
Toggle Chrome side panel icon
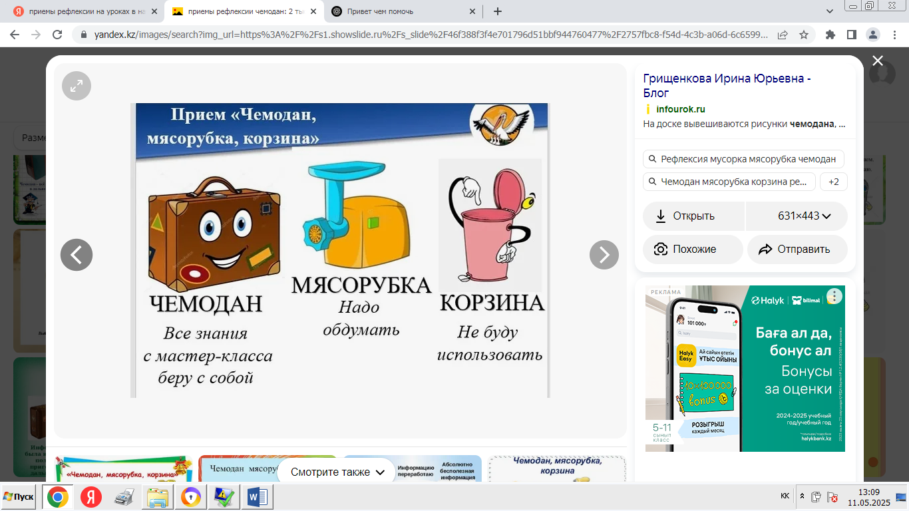(851, 35)
